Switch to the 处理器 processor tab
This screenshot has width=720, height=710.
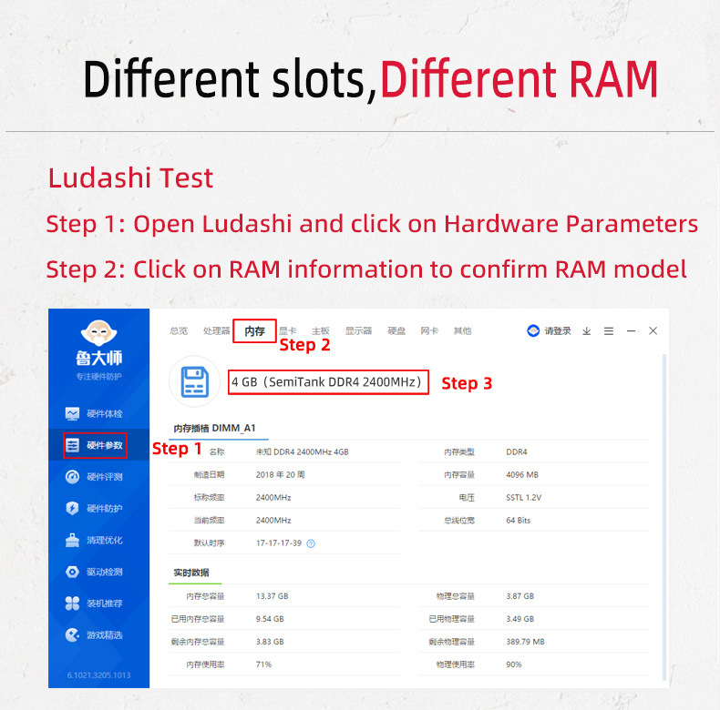[216, 330]
